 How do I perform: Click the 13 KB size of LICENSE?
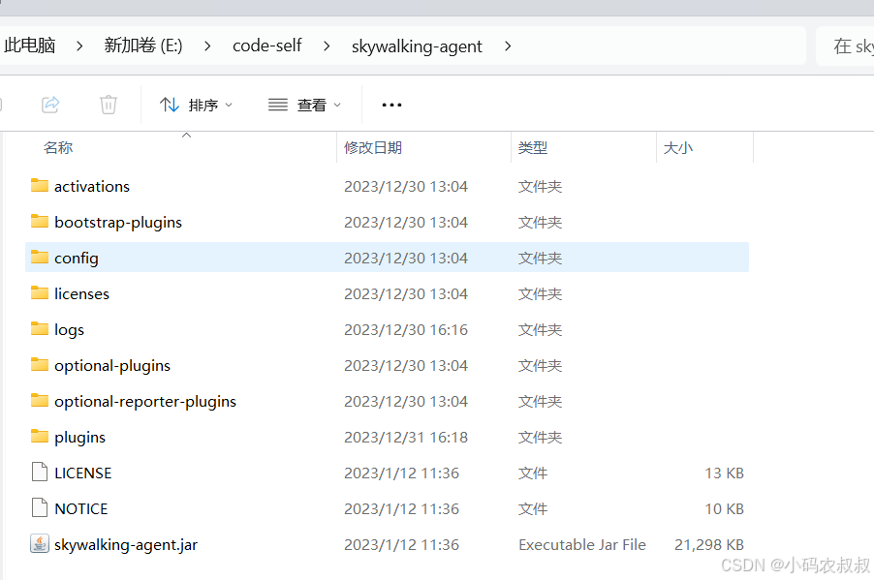tap(725, 473)
